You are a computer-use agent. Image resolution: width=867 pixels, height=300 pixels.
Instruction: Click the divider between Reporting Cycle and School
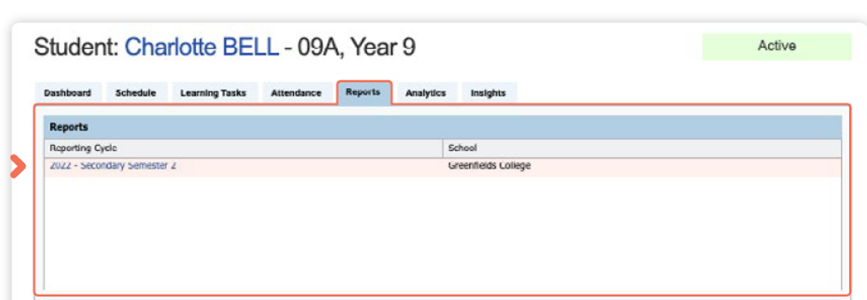[443, 148]
